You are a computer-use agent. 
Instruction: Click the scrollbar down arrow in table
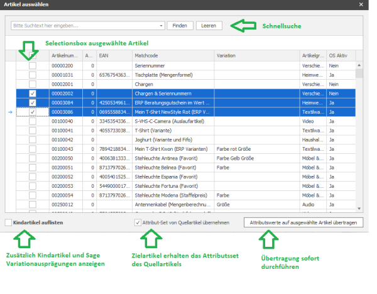[x=359, y=209]
